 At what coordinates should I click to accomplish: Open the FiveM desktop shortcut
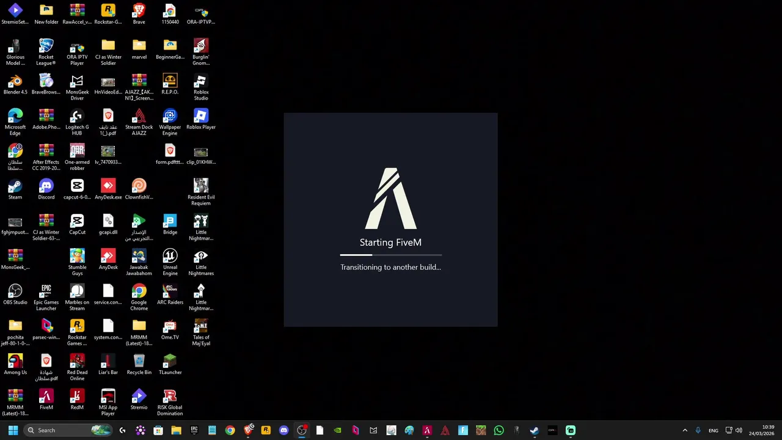coord(46,400)
